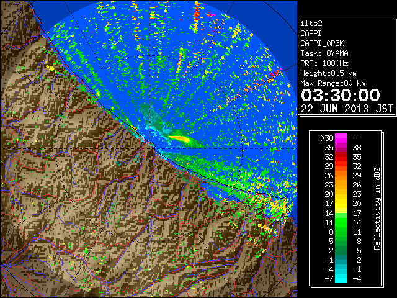This screenshot has width=397, height=298.
Task: Select the 'Height:0.5 km' entry
Action: [328, 73]
